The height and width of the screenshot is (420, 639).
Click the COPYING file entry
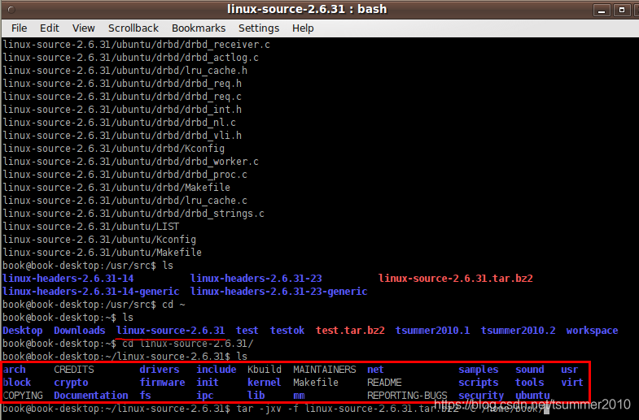coord(23,396)
